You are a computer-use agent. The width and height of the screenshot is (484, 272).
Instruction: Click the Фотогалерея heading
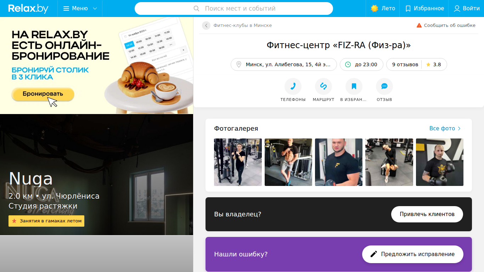[x=236, y=129]
